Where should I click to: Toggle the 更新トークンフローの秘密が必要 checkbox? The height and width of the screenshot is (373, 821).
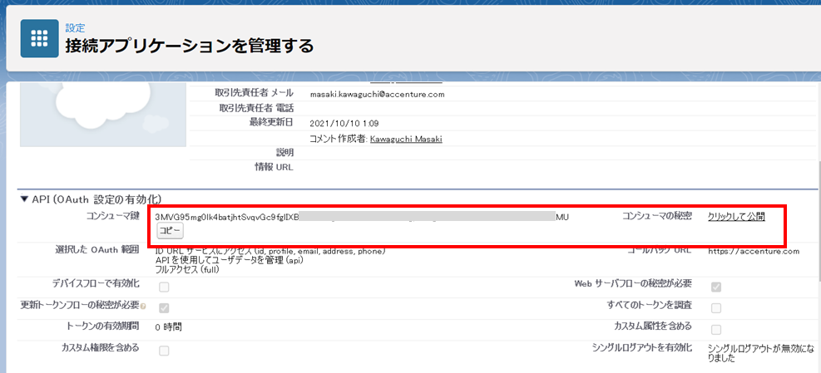[164, 307]
